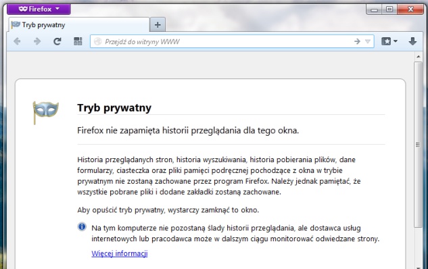Open the purple Firefox menu button

point(39,9)
